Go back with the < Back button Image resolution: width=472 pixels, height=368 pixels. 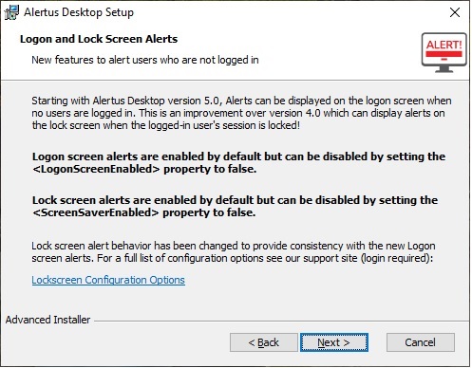click(x=264, y=342)
